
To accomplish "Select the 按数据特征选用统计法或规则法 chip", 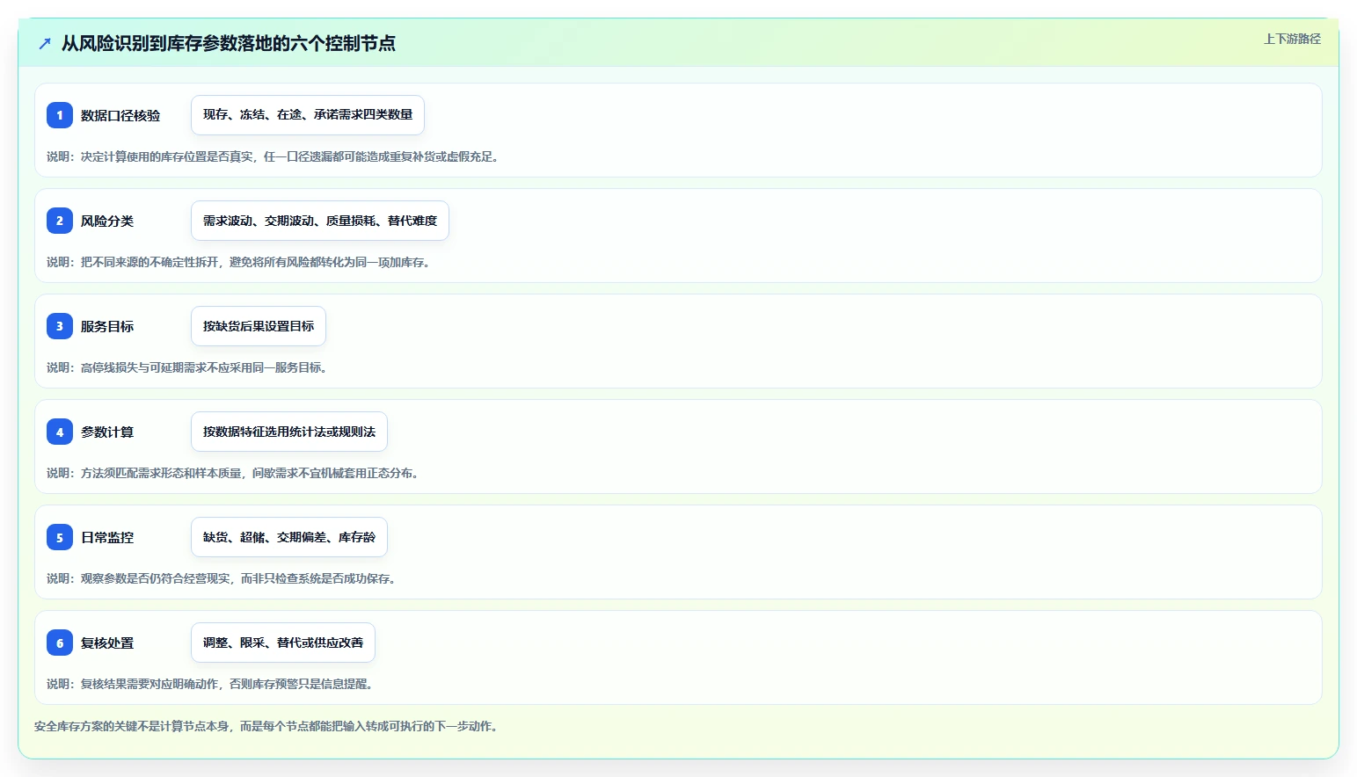I will pyautogui.click(x=289, y=432).
